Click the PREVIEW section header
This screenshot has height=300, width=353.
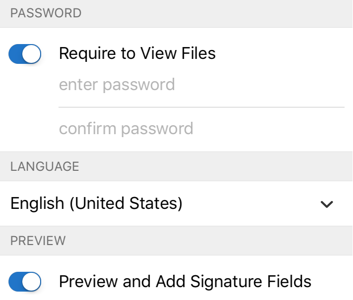[38, 241]
